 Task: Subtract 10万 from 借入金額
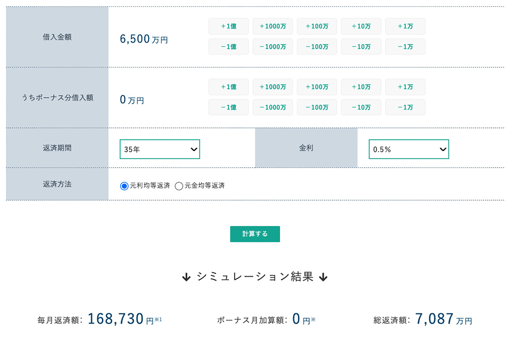[x=361, y=47]
